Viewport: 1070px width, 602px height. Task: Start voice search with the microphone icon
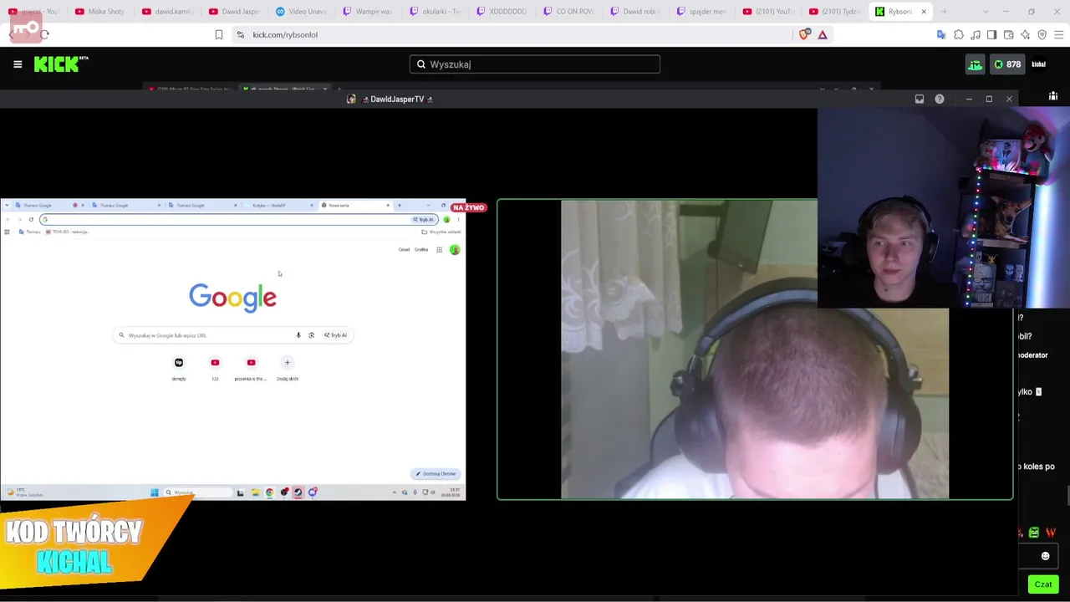point(298,335)
